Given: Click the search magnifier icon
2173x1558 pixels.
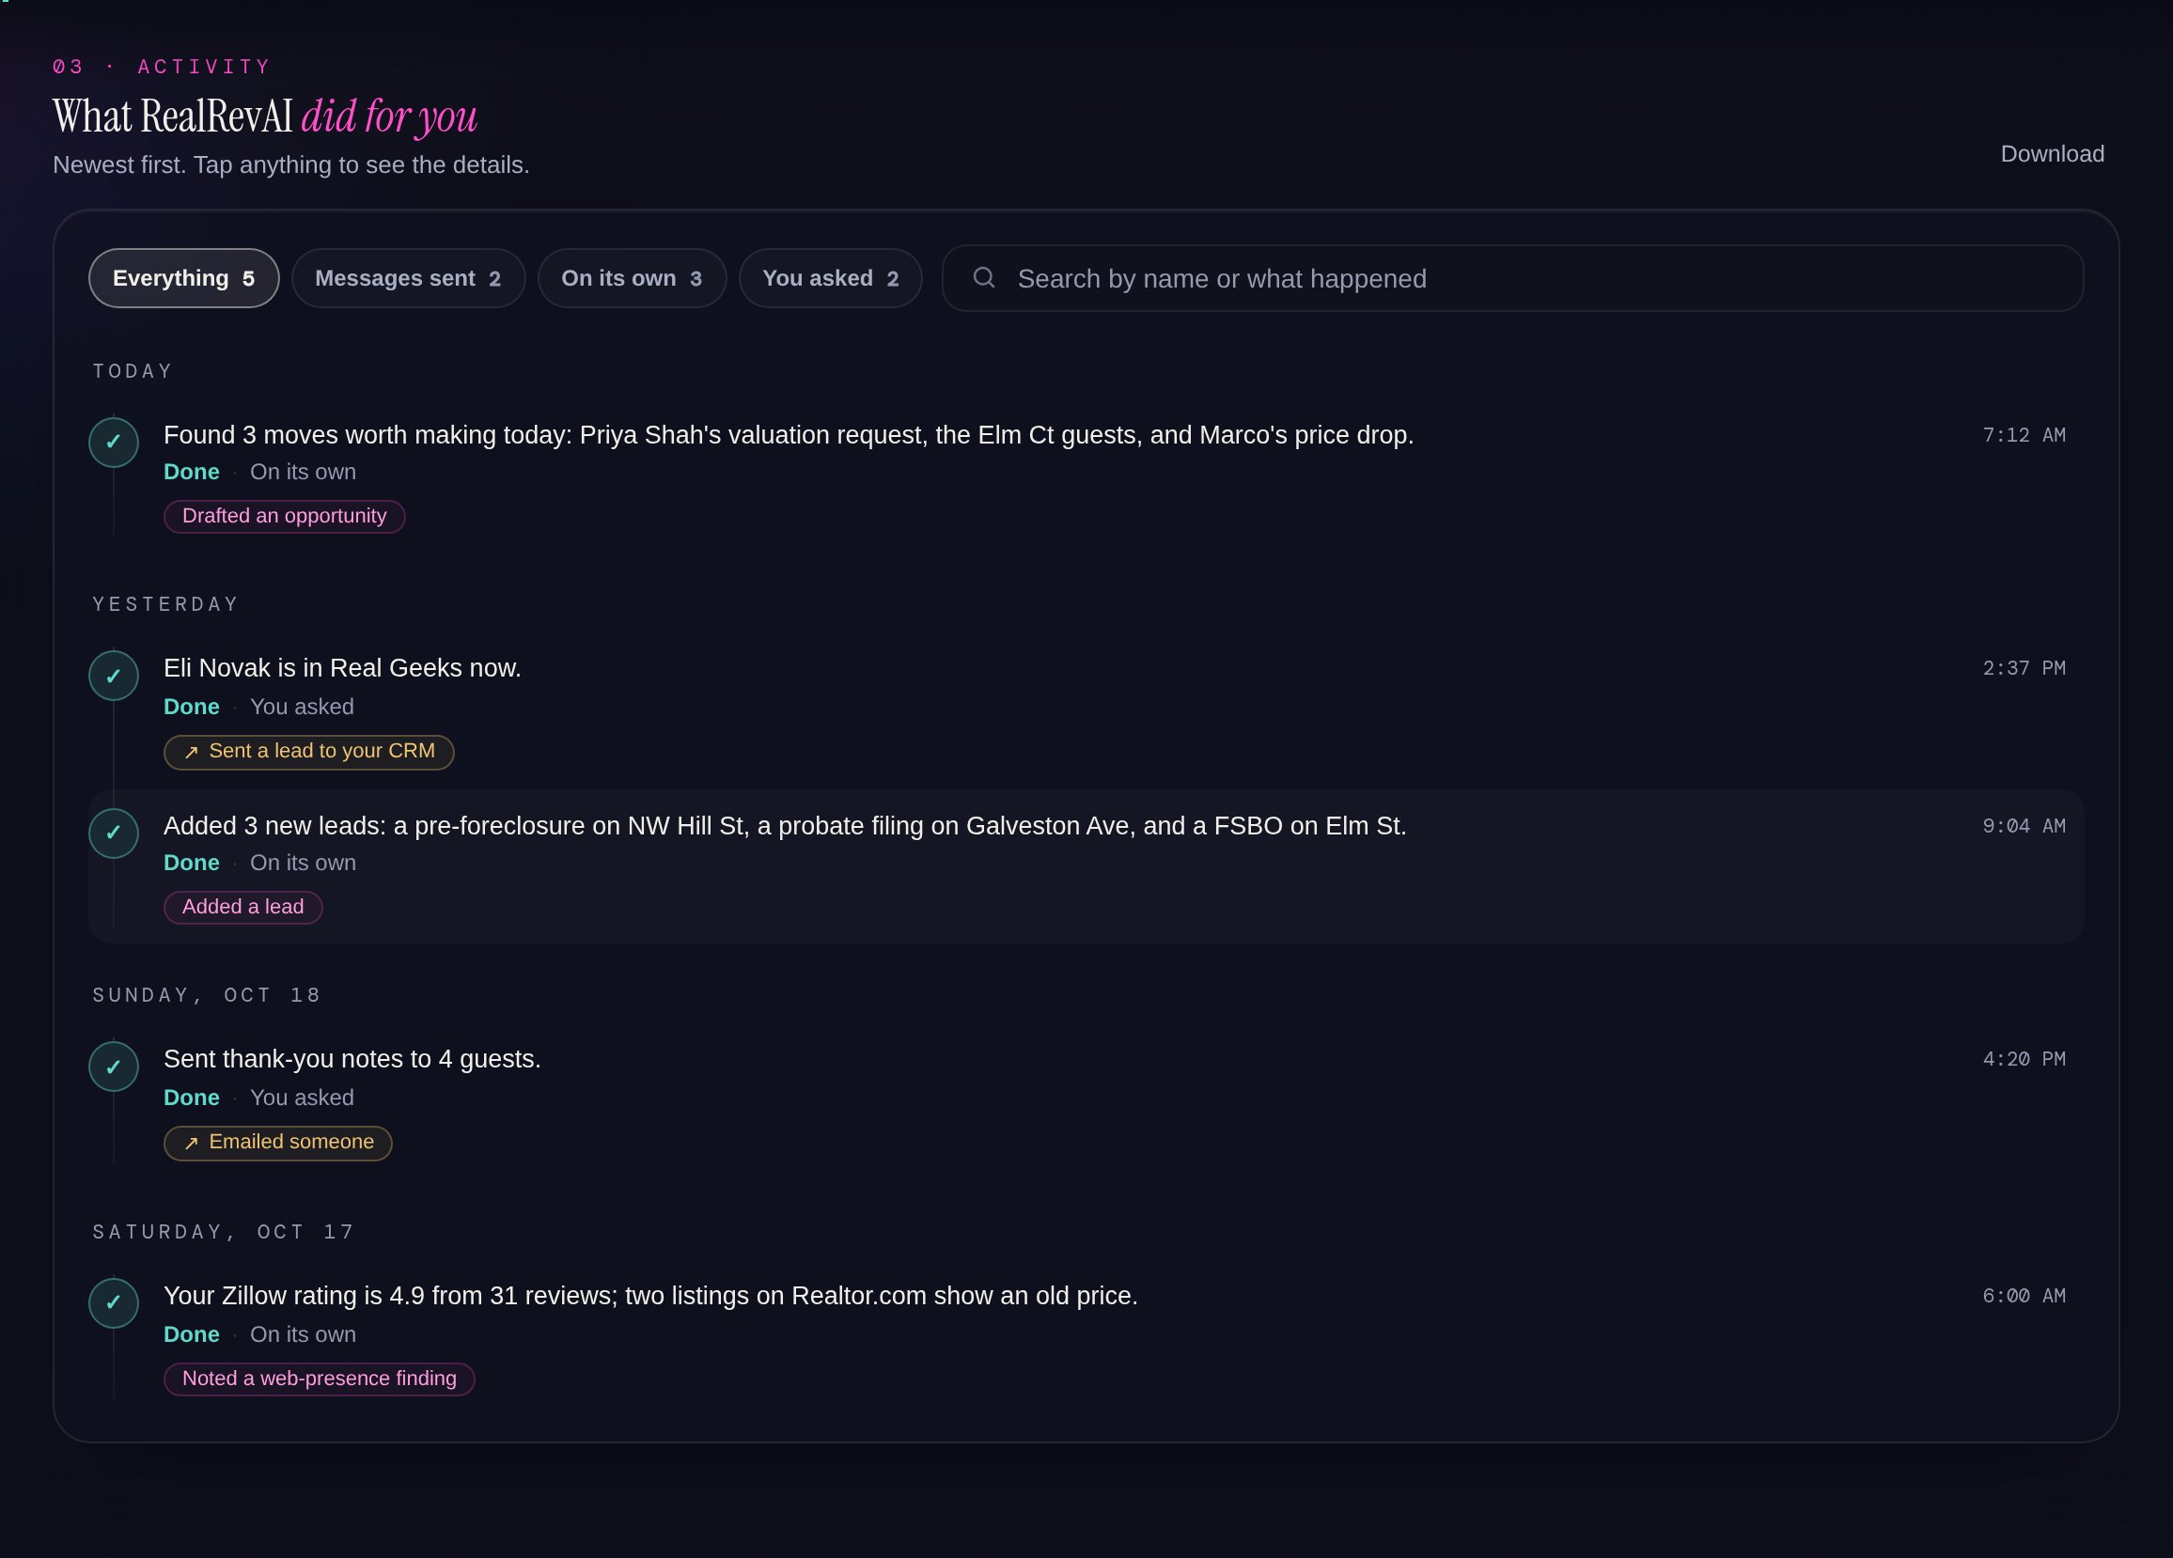Looking at the screenshot, I should (984, 278).
